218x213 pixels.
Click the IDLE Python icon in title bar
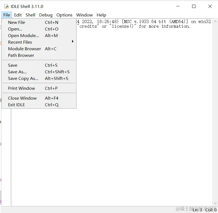coord(7,6)
